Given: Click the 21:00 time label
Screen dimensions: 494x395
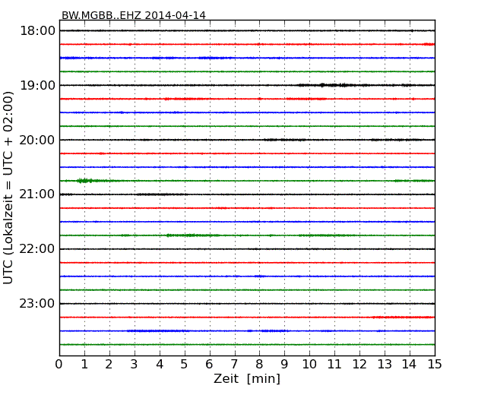Looking at the screenshot, I should point(37,194).
